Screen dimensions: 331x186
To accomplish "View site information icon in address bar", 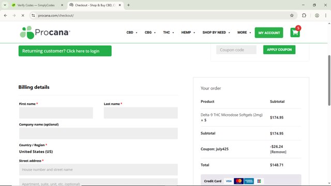I will pyautogui.click(x=33, y=16).
